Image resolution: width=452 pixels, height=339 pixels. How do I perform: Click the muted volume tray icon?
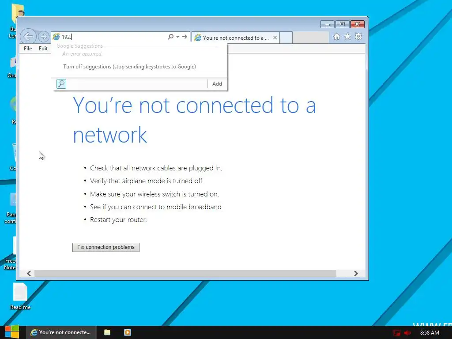[x=407, y=333]
